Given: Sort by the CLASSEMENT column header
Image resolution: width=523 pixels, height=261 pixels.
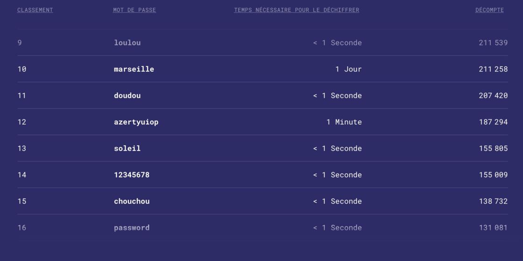Looking at the screenshot, I should [35, 10].
